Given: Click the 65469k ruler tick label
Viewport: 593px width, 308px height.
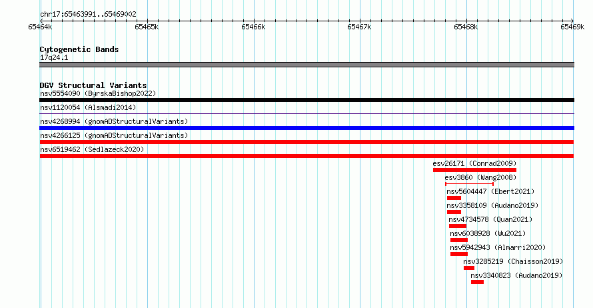Looking at the screenshot, I should [572, 27].
